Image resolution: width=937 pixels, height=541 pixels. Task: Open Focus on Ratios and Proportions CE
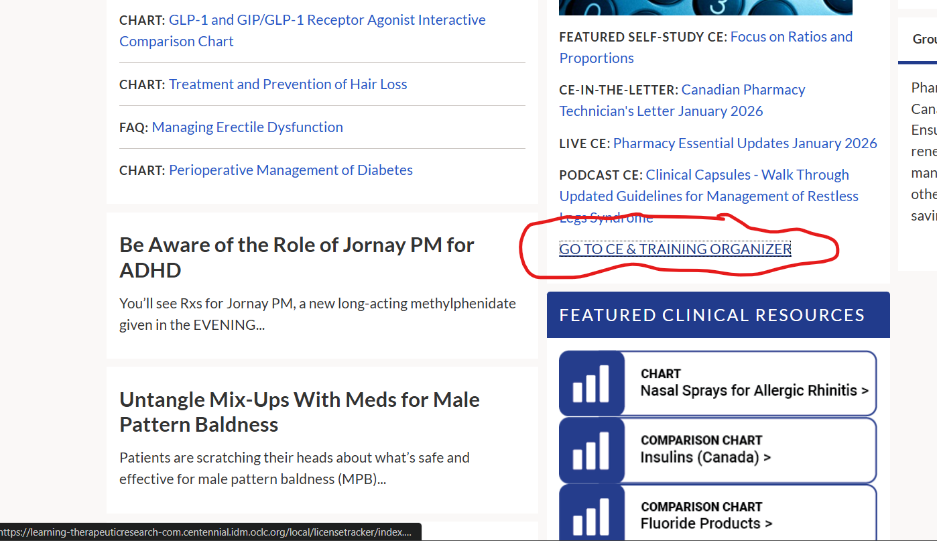(x=791, y=37)
